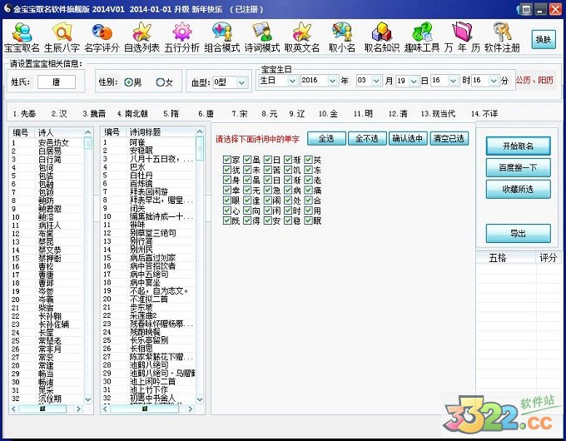Click the 诗人 list horizontal scrollbar thumb
The height and width of the screenshot is (441, 566).
pyautogui.click(x=42, y=409)
